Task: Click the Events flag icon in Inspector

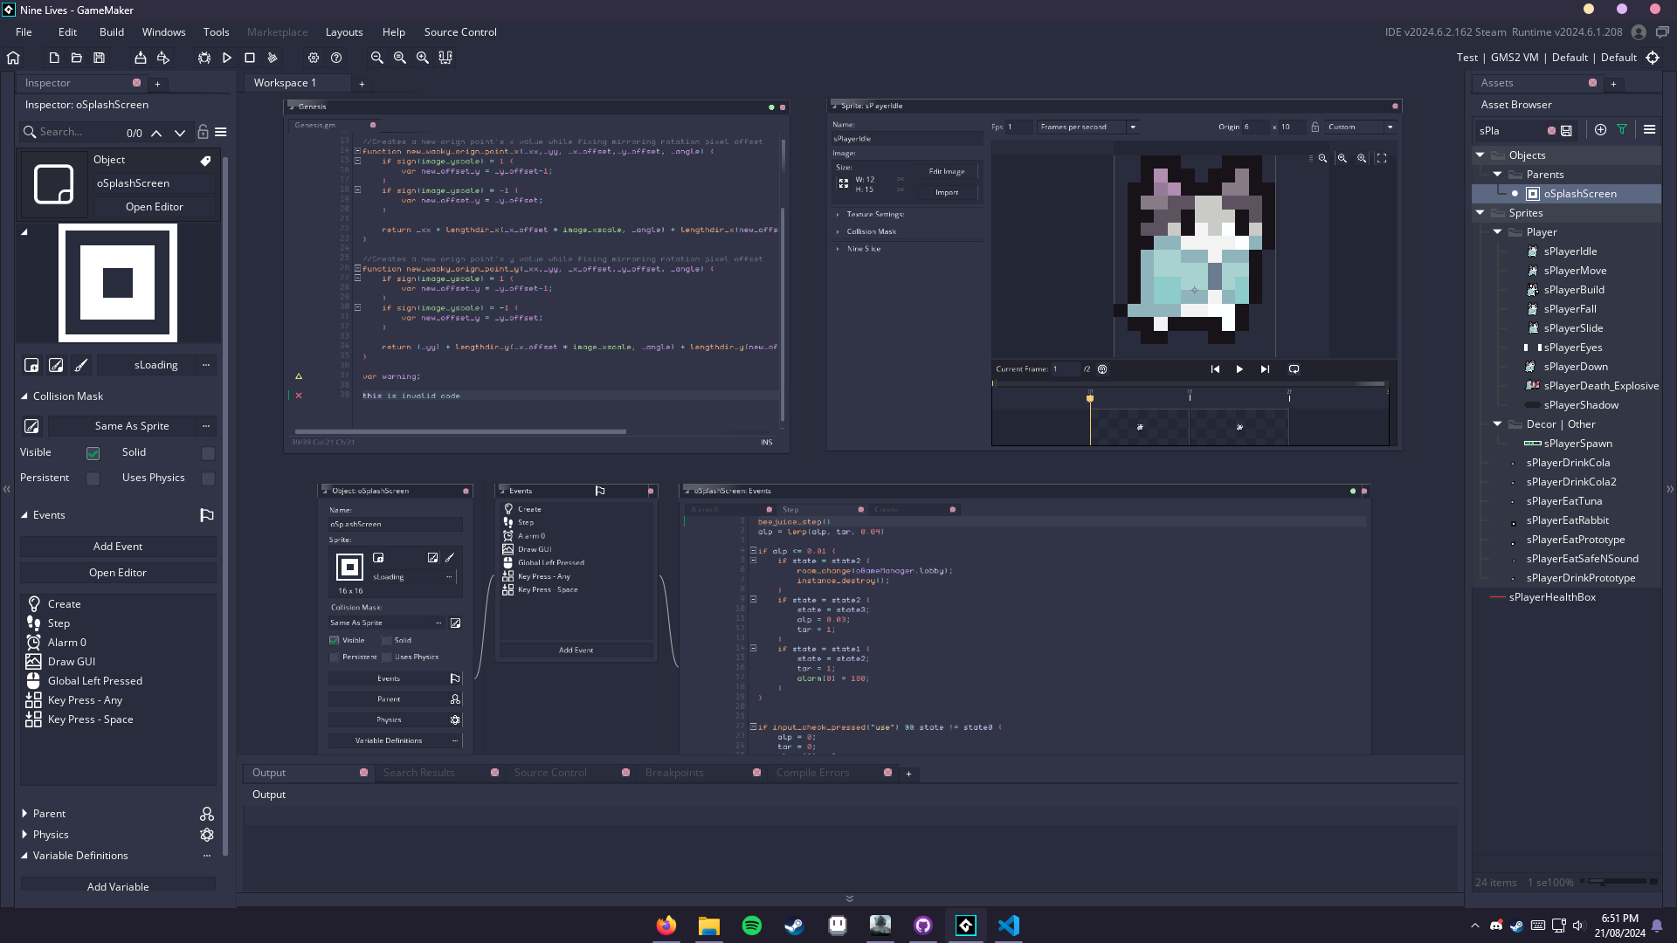Action: pos(206,515)
